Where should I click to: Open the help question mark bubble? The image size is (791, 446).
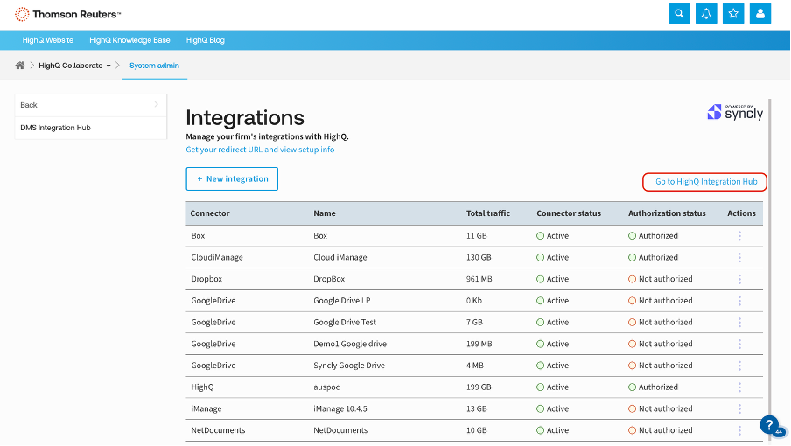pyautogui.click(x=770, y=425)
